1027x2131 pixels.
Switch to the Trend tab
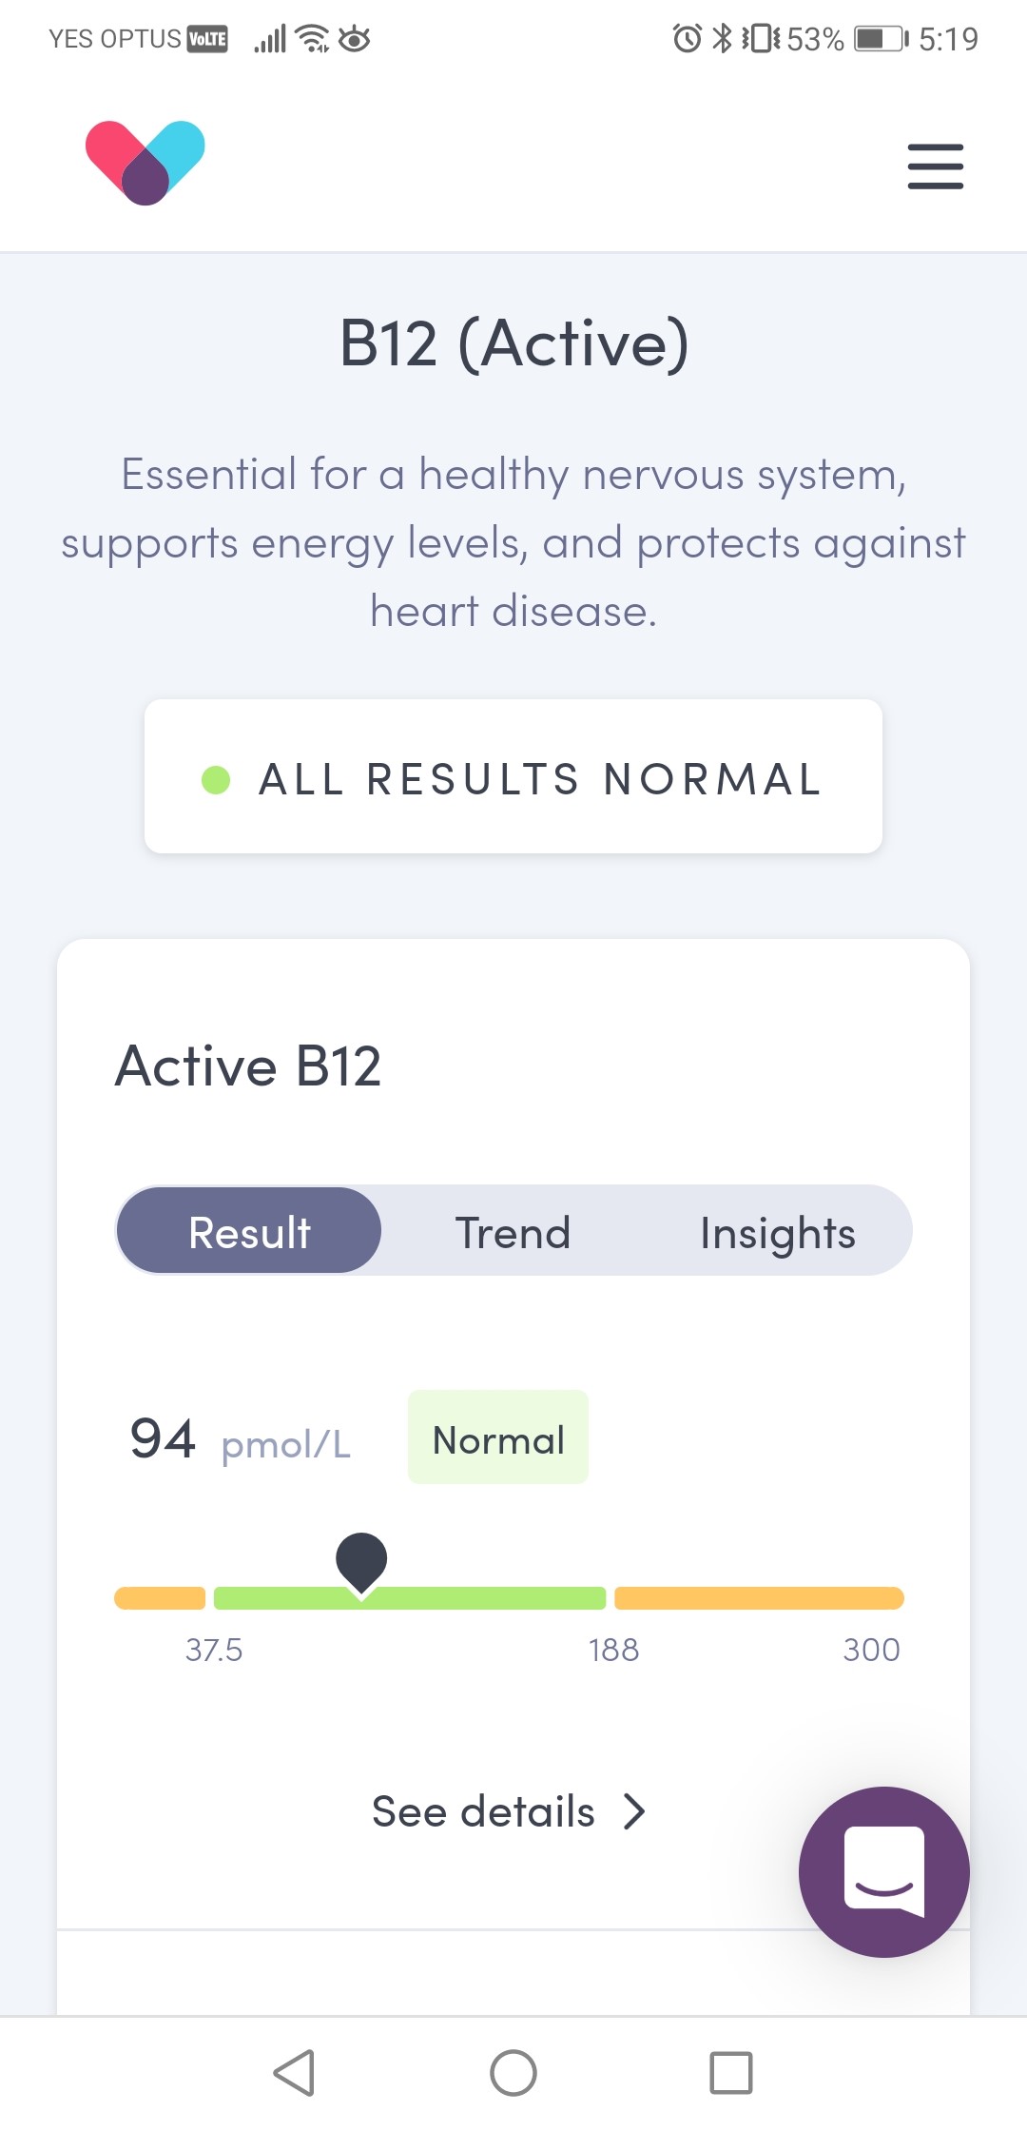click(x=513, y=1232)
